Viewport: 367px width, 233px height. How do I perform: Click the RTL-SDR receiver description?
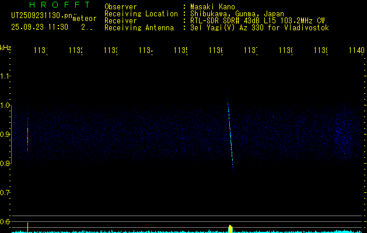click(257, 20)
